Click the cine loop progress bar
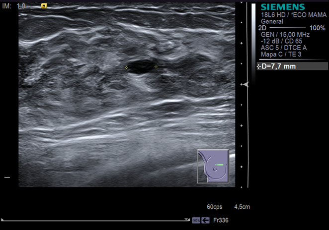This screenshot has width=329, height=230. [x=95, y=221]
